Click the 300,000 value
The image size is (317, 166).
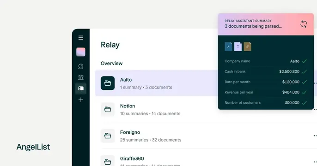pos(292,103)
